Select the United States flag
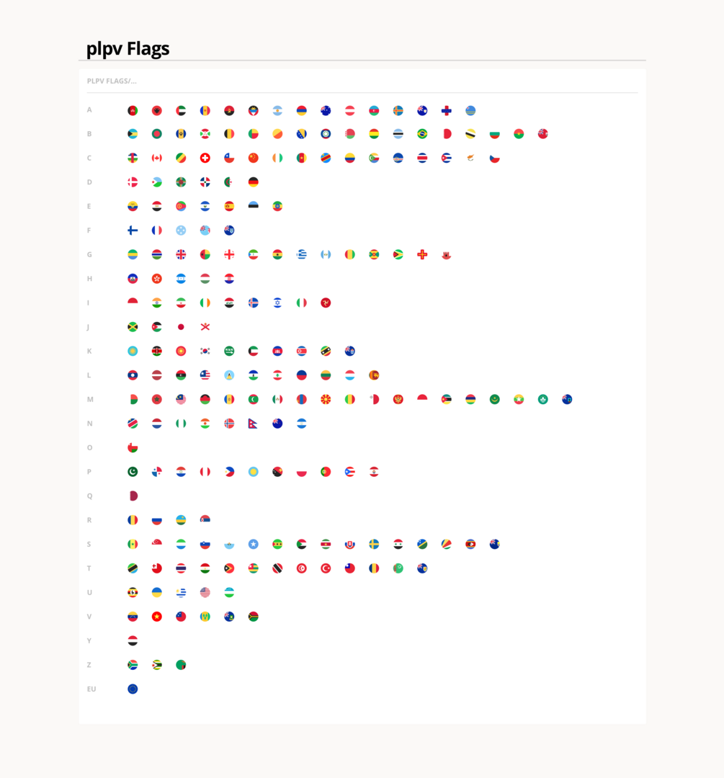The width and height of the screenshot is (724, 778). [x=205, y=592]
